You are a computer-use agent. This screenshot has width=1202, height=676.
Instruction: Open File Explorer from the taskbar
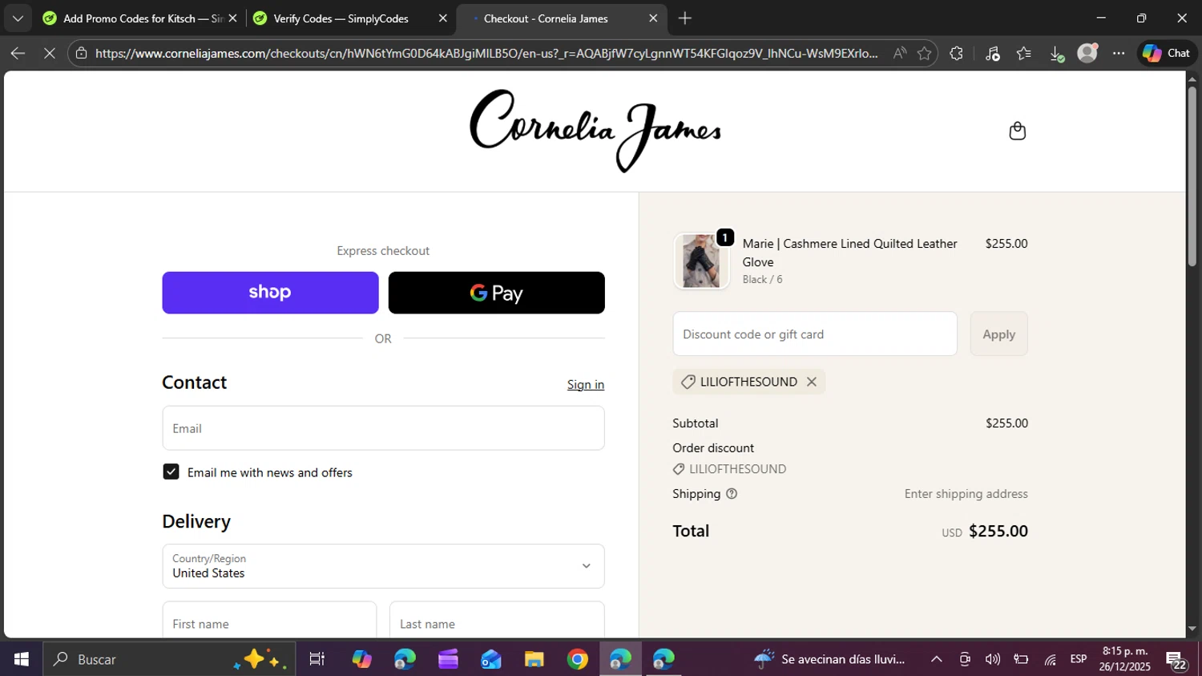534,659
